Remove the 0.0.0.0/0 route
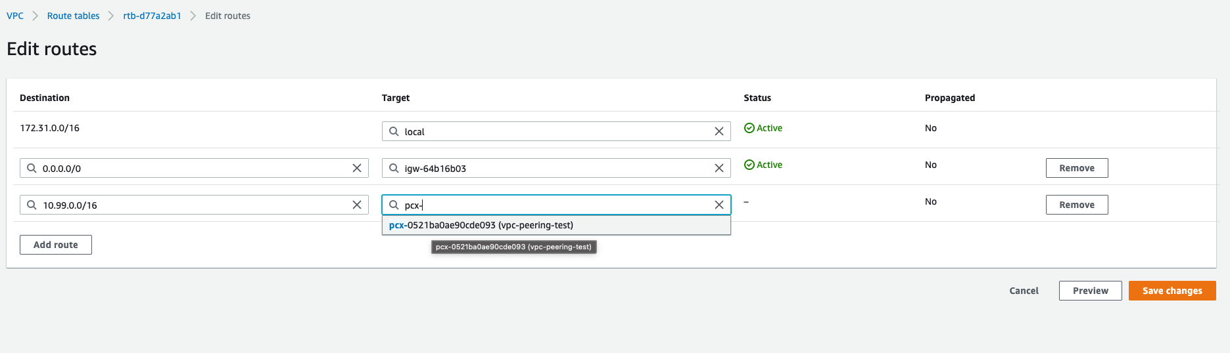 click(1077, 168)
